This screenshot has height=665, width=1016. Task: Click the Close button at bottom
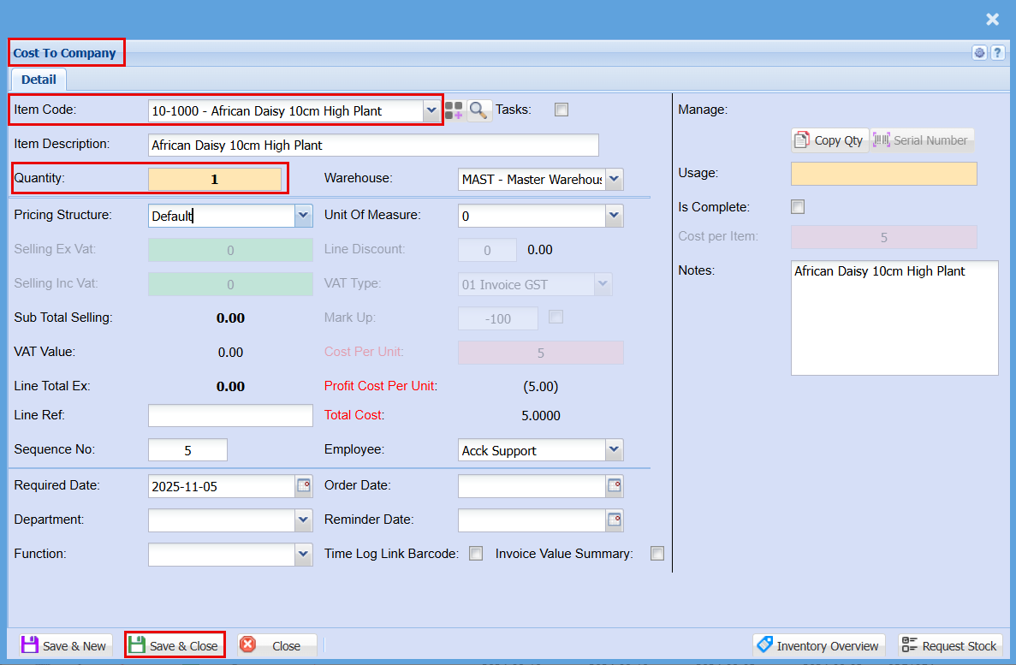point(277,645)
